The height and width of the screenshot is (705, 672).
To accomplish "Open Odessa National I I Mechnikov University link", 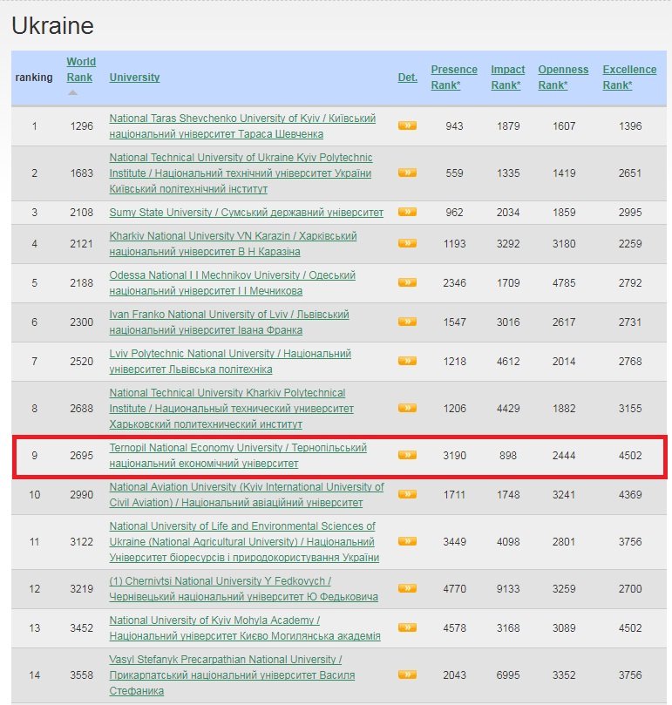I will (232, 283).
